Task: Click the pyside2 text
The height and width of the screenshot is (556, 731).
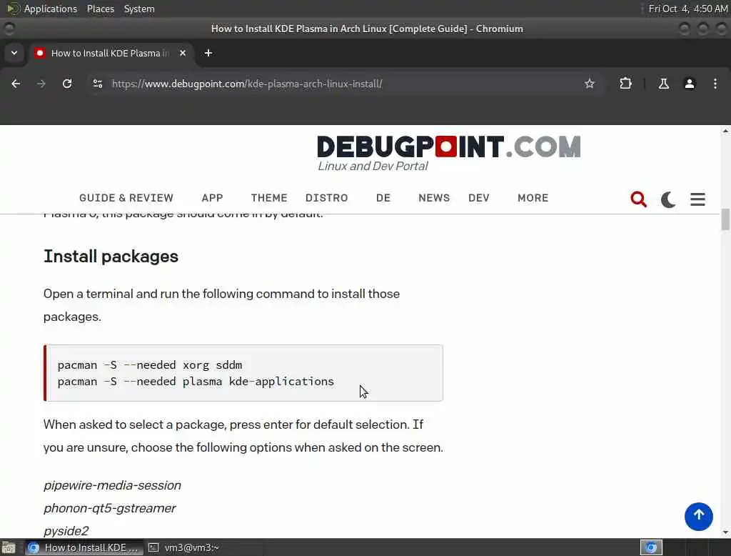Action: [x=66, y=531]
